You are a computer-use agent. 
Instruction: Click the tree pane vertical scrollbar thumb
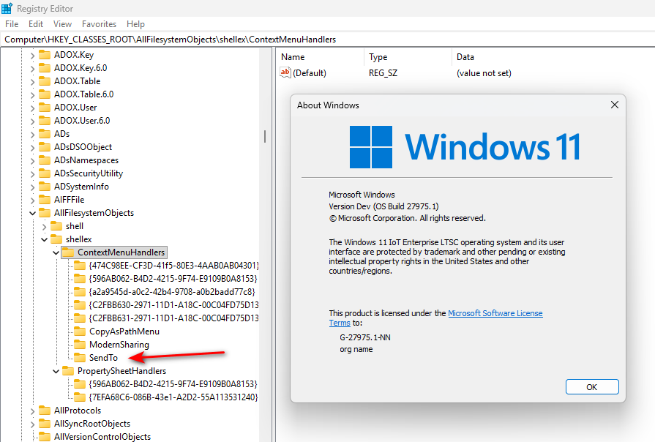coord(265,137)
